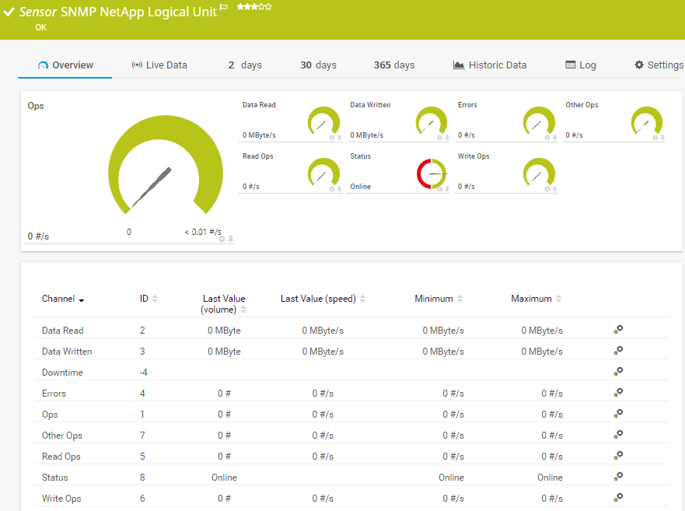Click gear icon on Other Ops gauge
The height and width of the screenshot is (511, 685).
(x=655, y=138)
